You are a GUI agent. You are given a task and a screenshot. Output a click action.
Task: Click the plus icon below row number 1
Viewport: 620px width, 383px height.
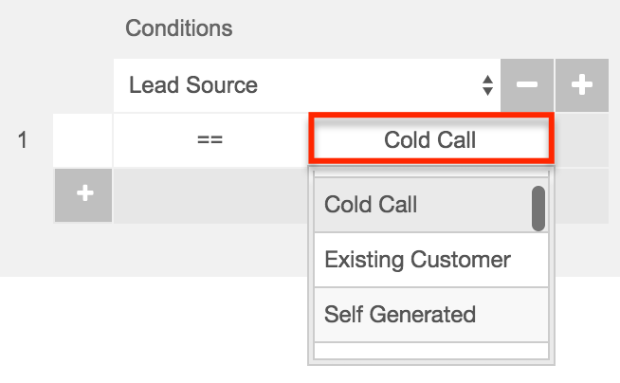pyautogui.click(x=84, y=193)
